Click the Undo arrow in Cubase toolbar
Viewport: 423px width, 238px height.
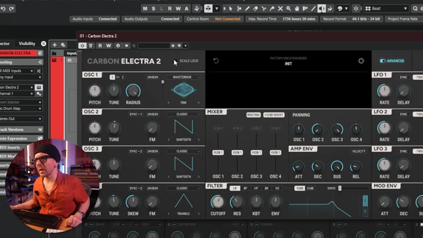(x=3, y=9)
